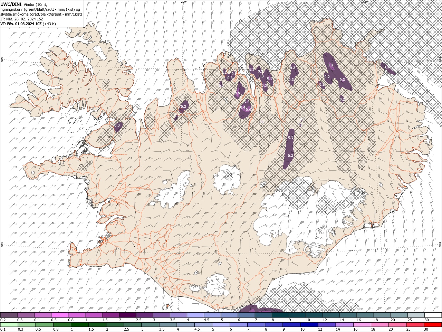442x332 pixels.
Task: Pick lower legend row's medium blue swatch at 7
Action: click(x=256, y=325)
